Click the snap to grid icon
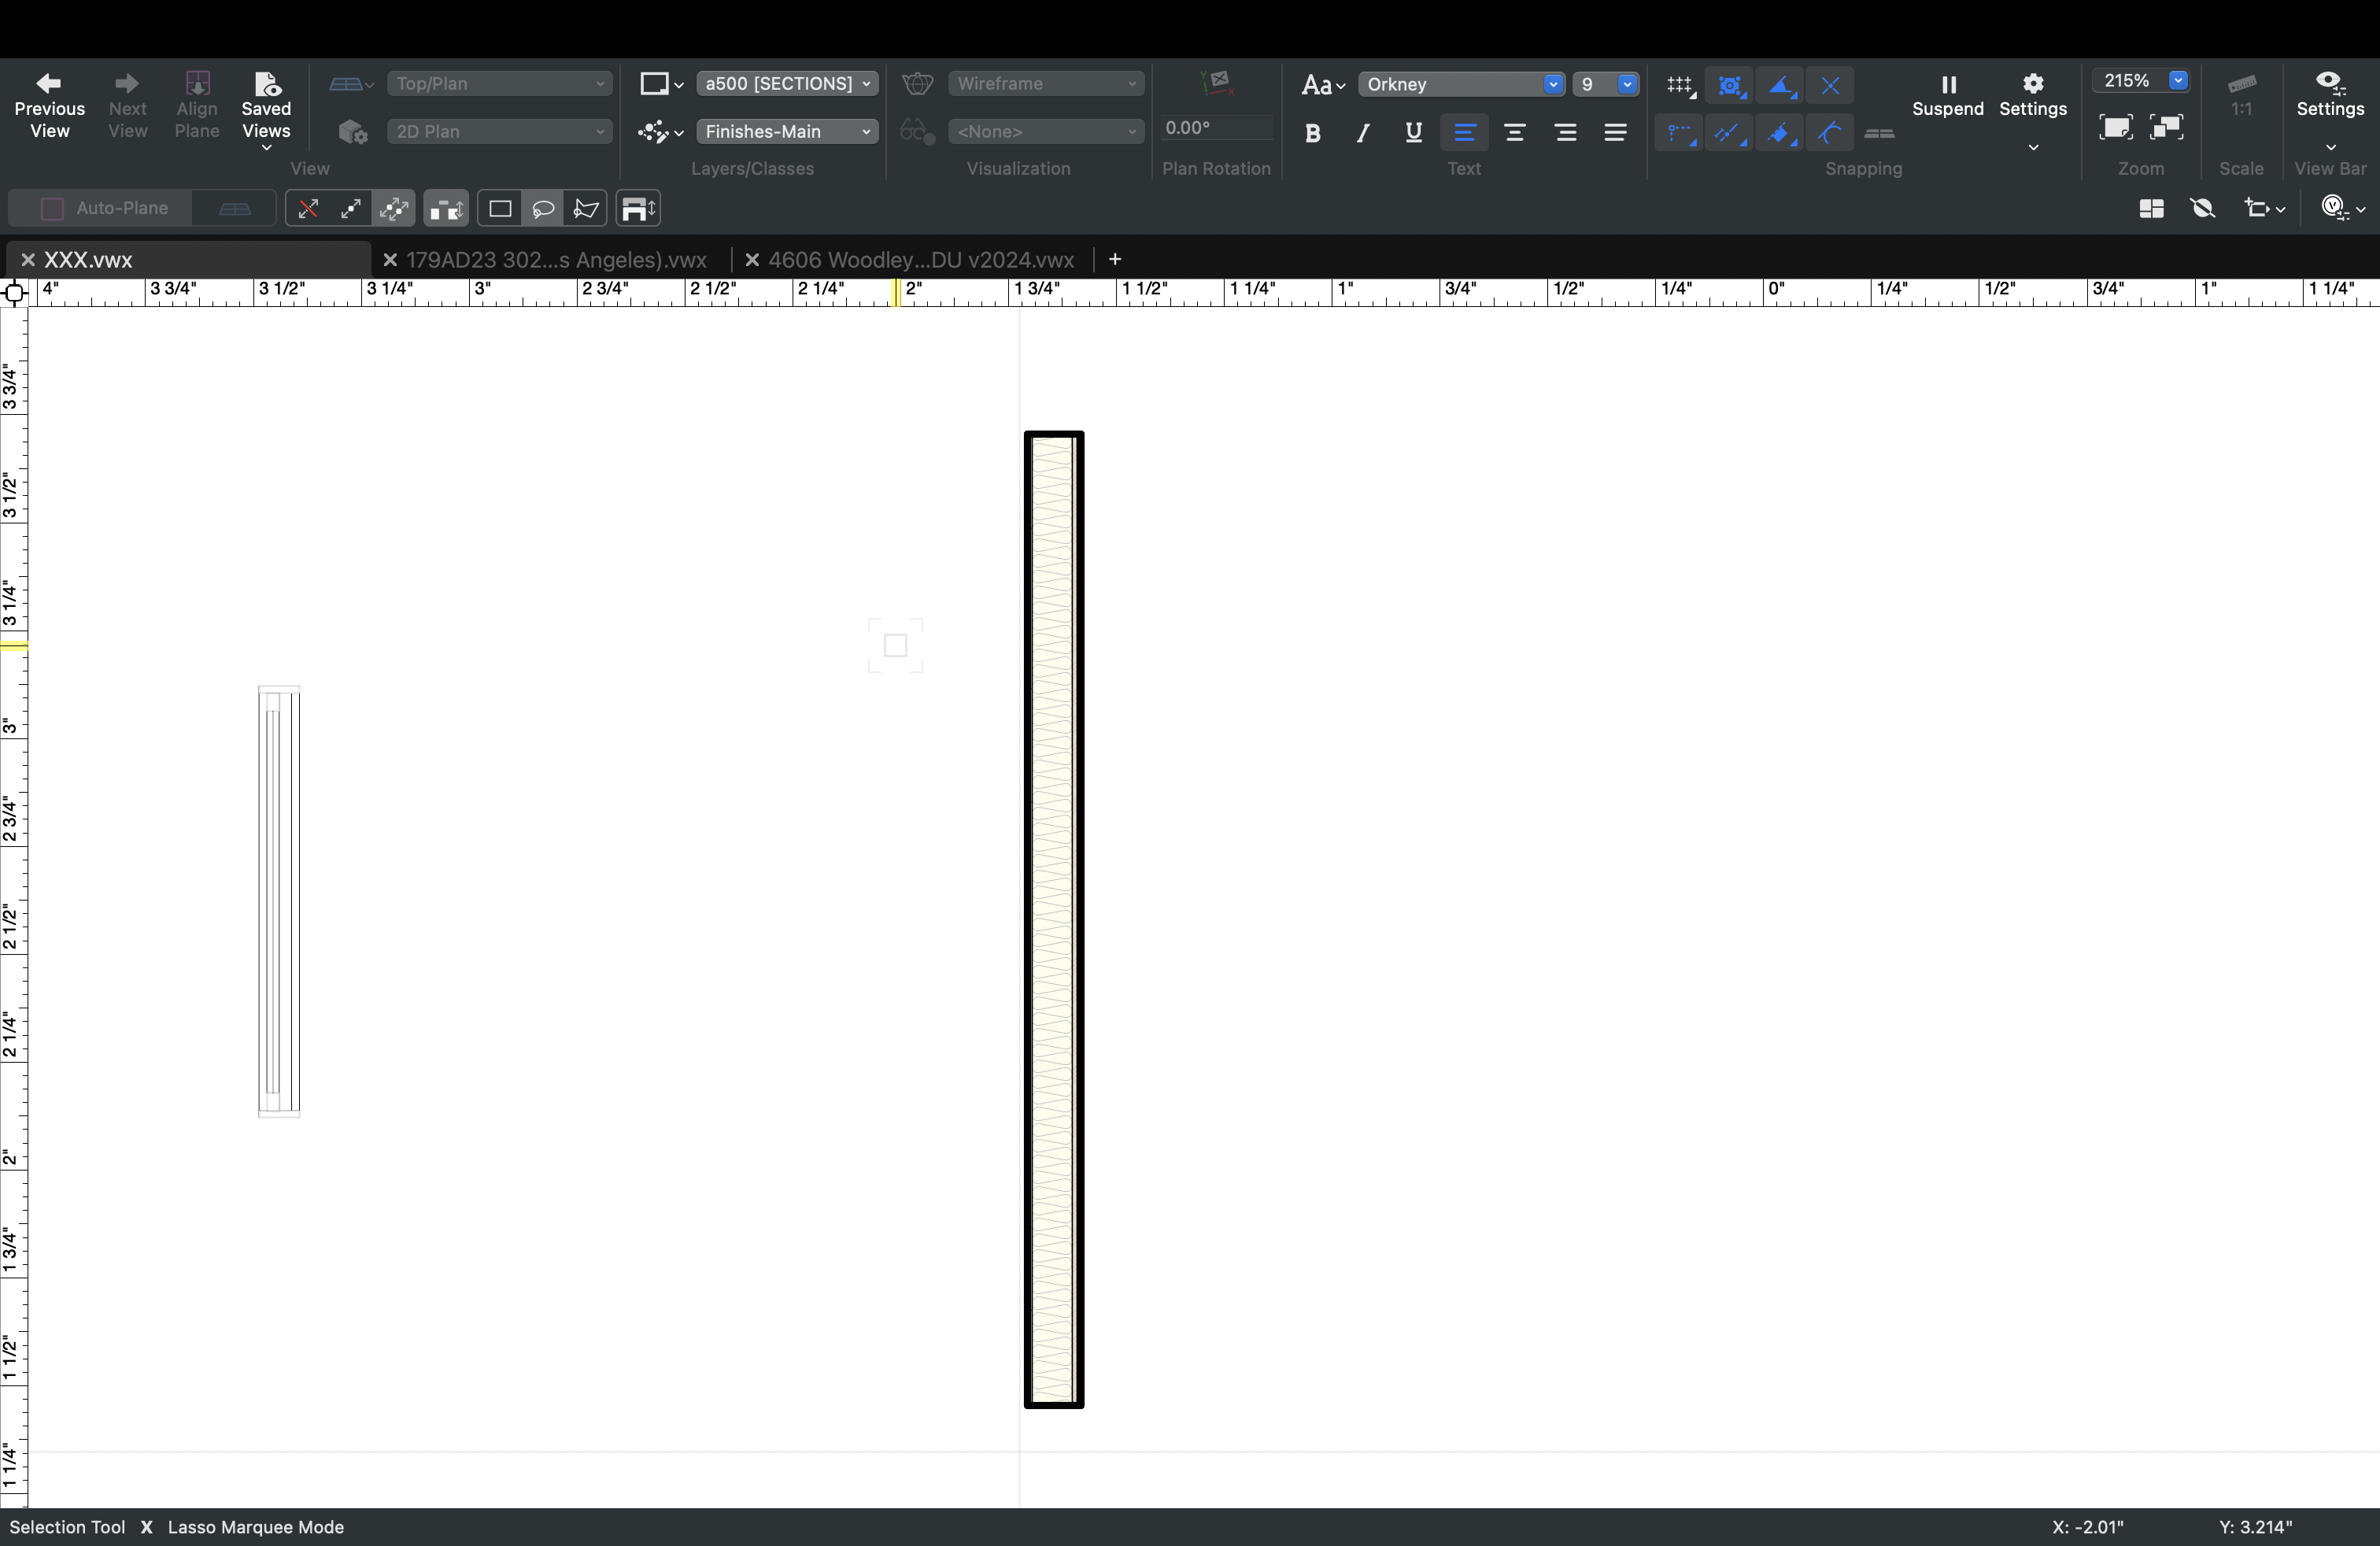Image resolution: width=2380 pixels, height=1546 pixels. [1679, 85]
